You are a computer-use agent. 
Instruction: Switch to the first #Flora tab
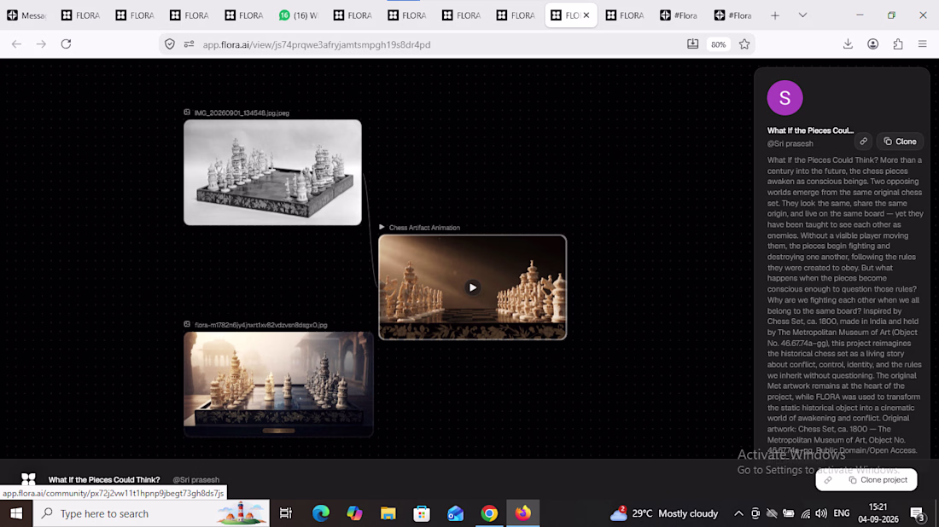679,15
